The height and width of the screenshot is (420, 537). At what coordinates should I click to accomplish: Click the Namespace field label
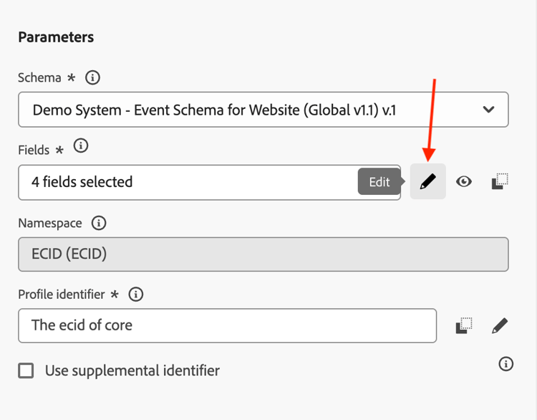(49, 223)
